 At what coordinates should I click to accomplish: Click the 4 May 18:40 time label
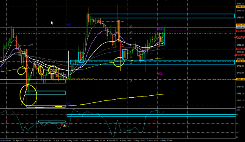click(x=126, y=140)
